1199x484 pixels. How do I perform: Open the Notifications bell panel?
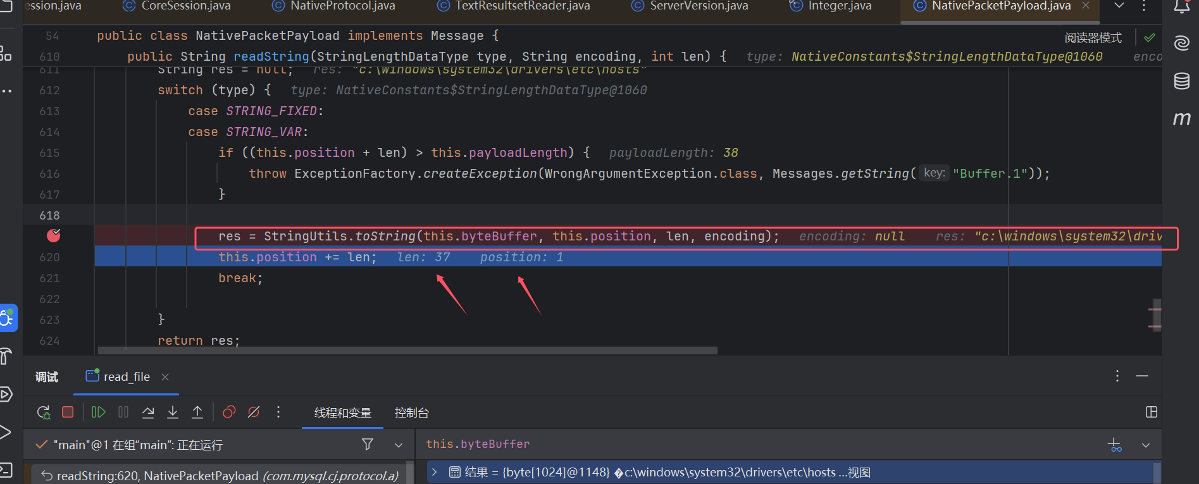1181,7
